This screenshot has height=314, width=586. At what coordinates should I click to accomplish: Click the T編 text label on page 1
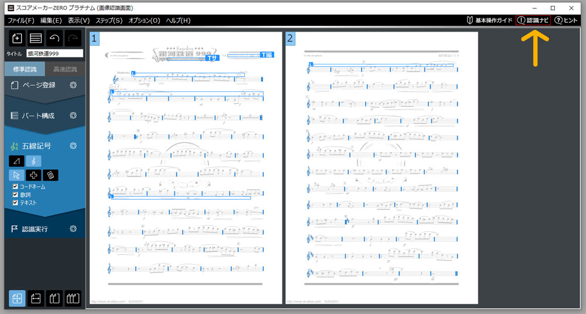[267, 54]
